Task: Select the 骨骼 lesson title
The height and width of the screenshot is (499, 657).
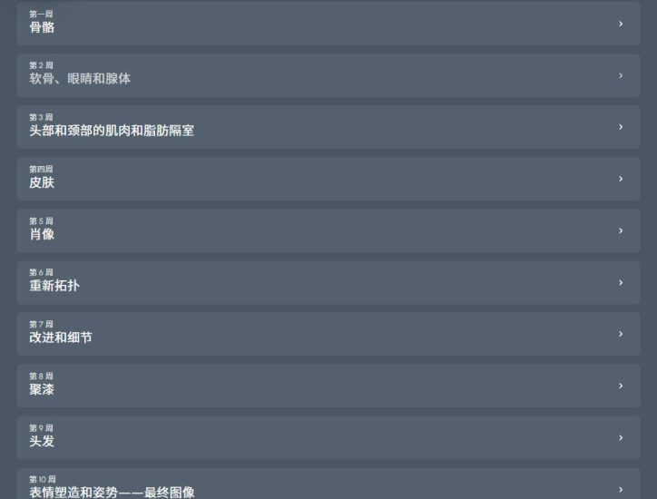Action: pos(42,27)
